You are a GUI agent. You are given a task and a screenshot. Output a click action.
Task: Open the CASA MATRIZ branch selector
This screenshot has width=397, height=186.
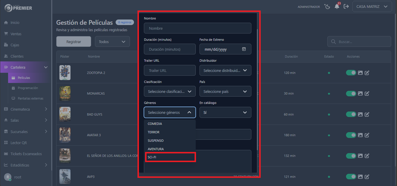click(x=372, y=6)
